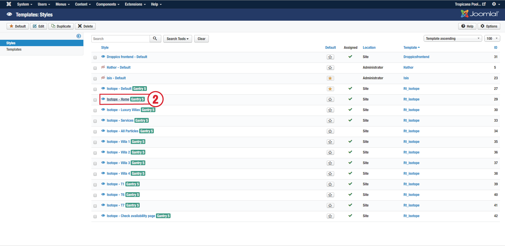The width and height of the screenshot is (505, 246).
Task: Open the Template ascending sort dropdown
Action: pos(453,38)
